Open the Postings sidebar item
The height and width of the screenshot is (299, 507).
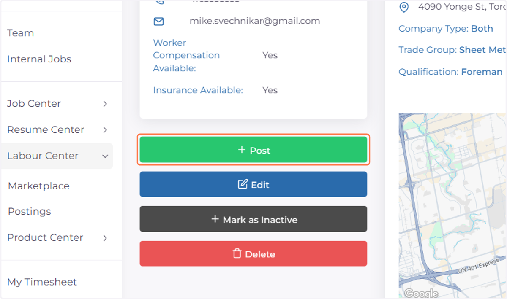29,211
